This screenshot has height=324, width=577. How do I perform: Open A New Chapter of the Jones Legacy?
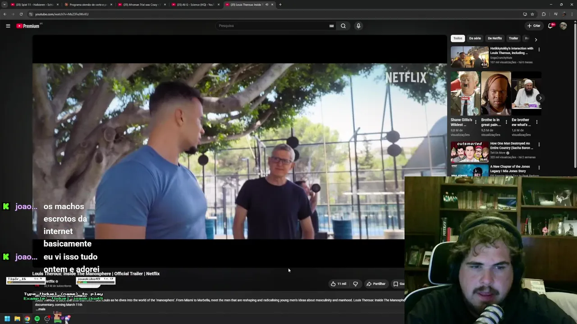coord(510,169)
